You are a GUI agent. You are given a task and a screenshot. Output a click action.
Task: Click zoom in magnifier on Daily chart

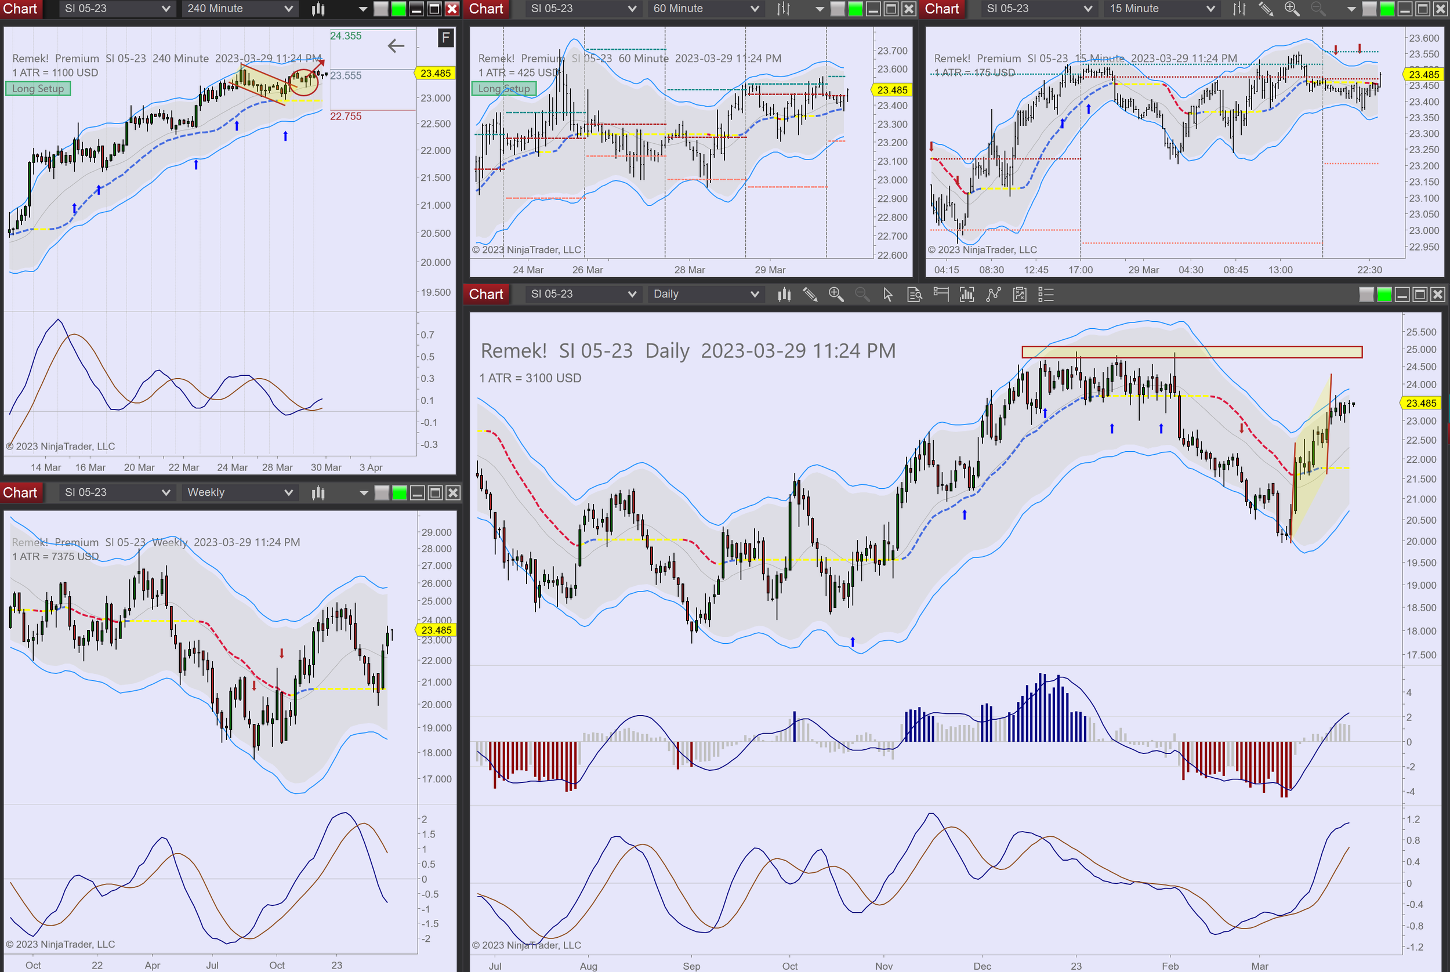click(836, 295)
